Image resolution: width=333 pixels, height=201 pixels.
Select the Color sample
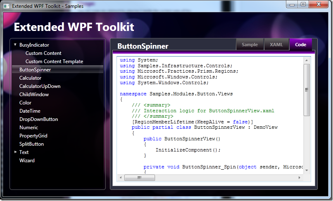(x=25, y=103)
